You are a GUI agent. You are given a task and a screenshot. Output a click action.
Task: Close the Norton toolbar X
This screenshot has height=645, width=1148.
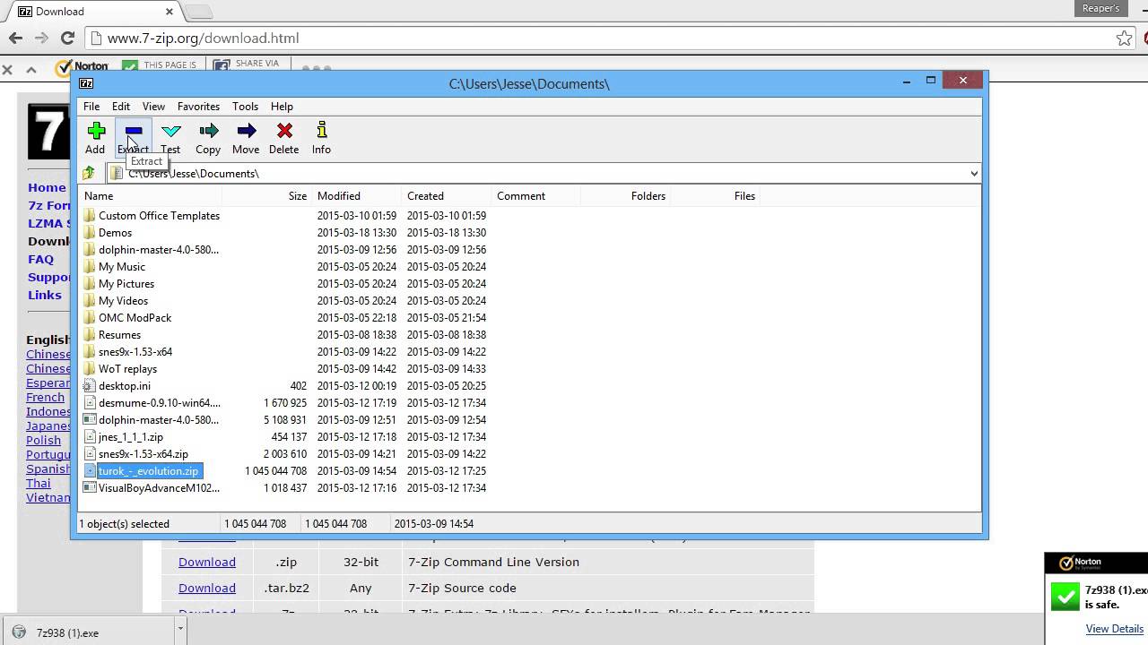tap(7, 69)
